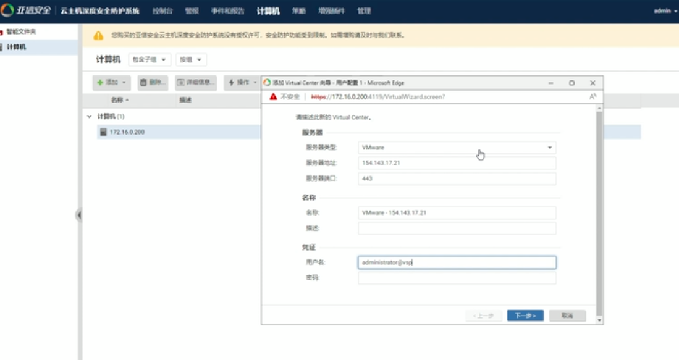679x360 pixels.
Task: Sort by the 名称 column header
Action: (119, 100)
